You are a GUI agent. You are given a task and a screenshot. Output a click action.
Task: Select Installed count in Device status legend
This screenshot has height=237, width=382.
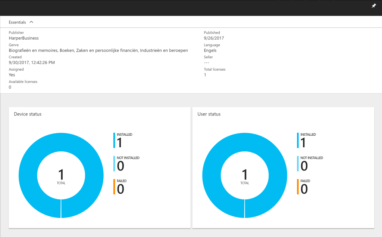(120, 142)
